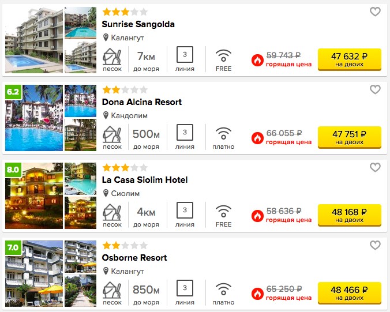Mark Osborne Resort as favorite
The height and width of the screenshot is (312, 390).
coord(375,245)
